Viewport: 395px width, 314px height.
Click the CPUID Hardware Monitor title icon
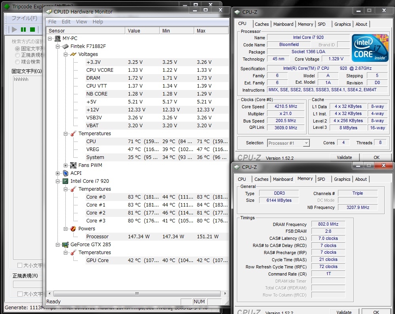pyautogui.click(x=49, y=11)
